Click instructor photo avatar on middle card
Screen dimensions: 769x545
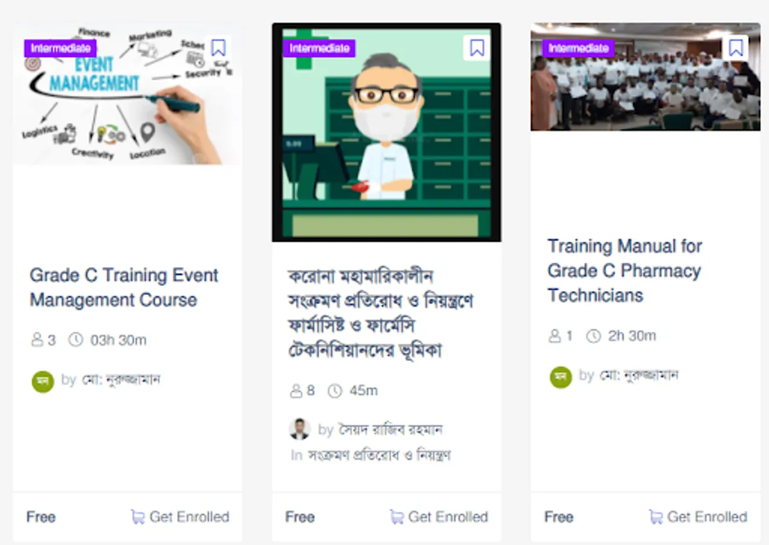coord(299,429)
